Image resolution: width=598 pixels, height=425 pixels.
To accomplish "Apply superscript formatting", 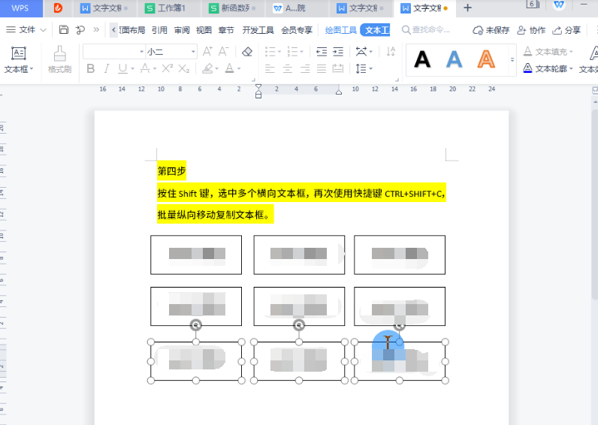I will (x=167, y=68).
